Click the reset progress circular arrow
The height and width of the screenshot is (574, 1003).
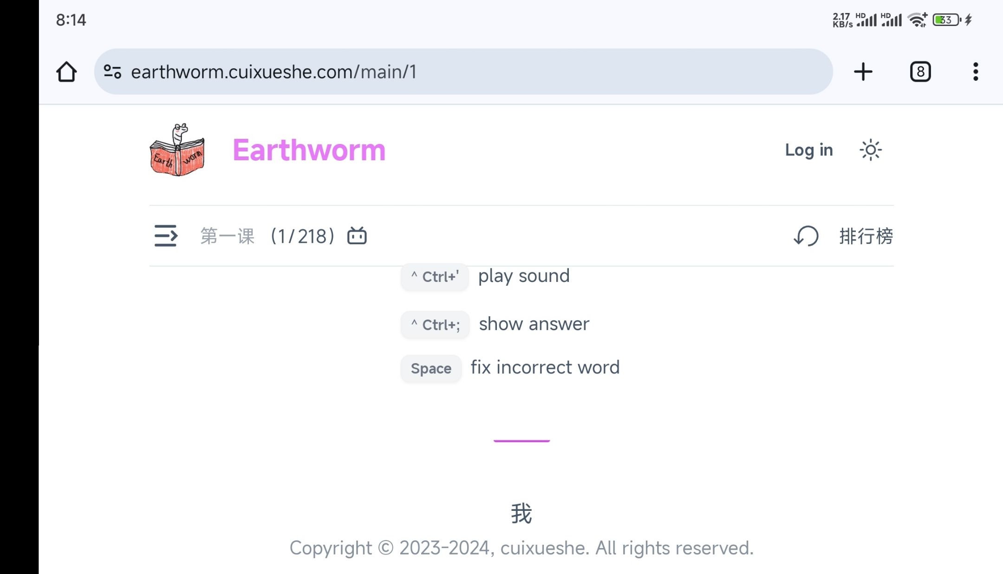[x=806, y=236]
